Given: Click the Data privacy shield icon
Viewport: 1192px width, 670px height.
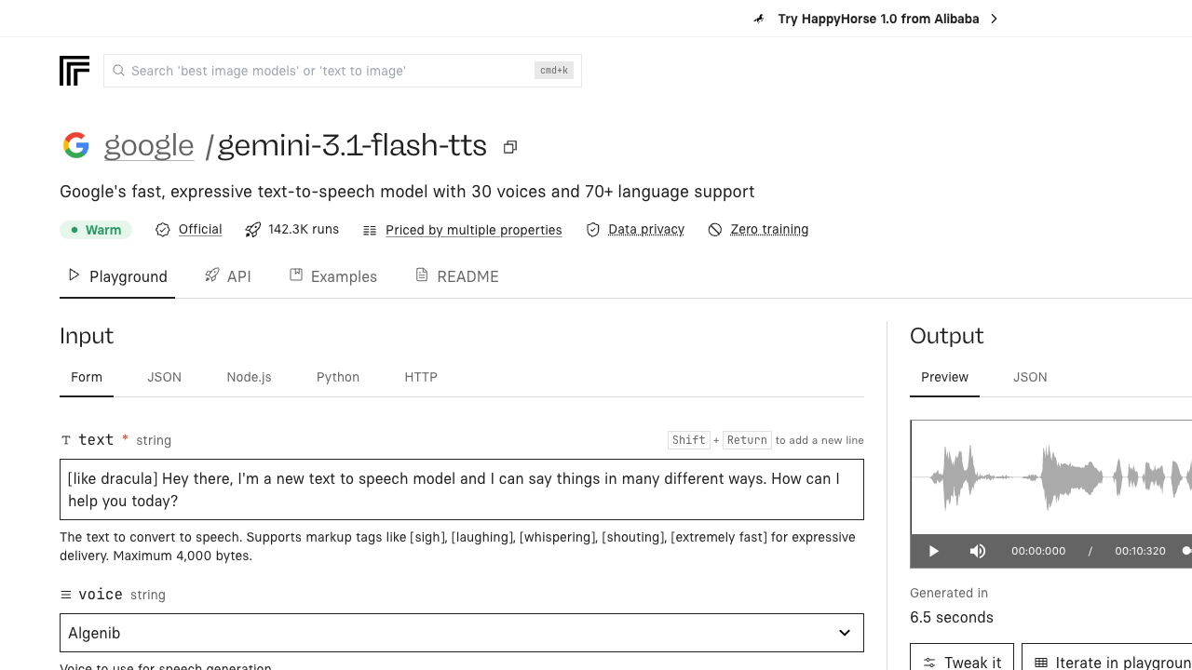Looking at the screenshot, I should point(593,230).
